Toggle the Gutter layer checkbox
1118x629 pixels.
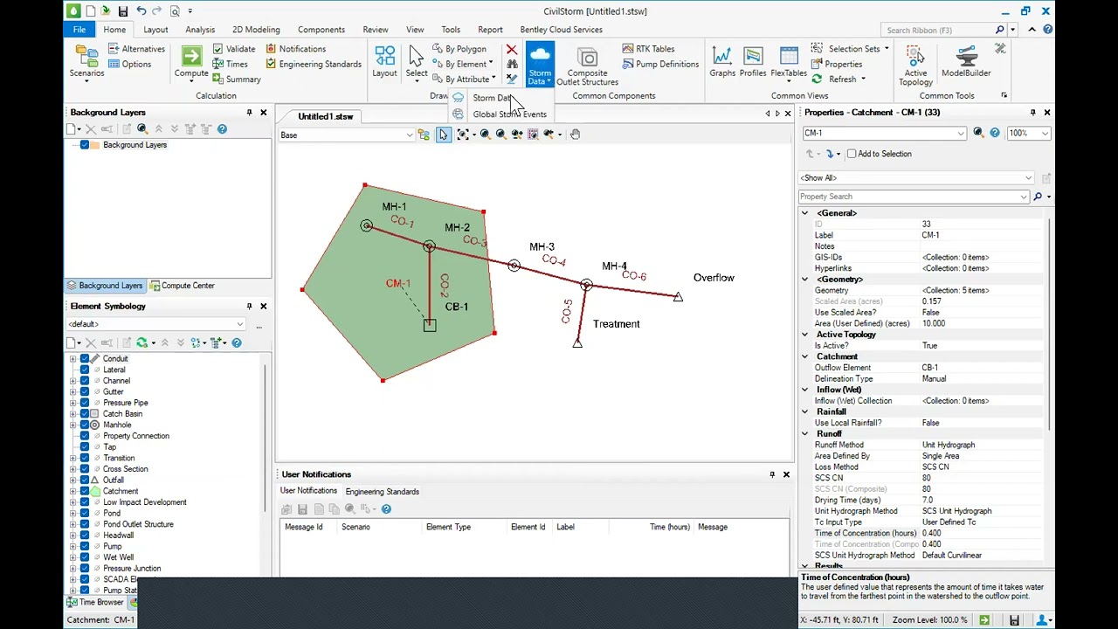85,391
